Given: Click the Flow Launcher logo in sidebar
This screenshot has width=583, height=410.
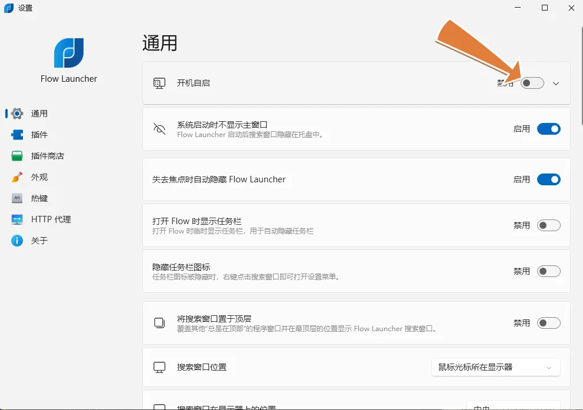Looking at the screenshot, I should [x=69, y=53].
